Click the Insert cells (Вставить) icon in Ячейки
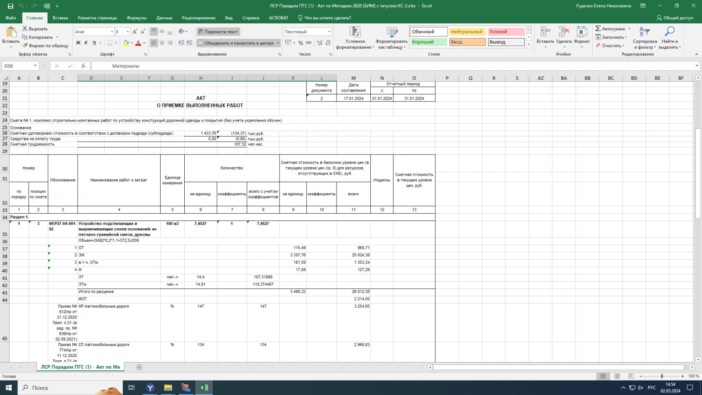Image resolution: width=702 pixels, height=395 pixels. 545,32
